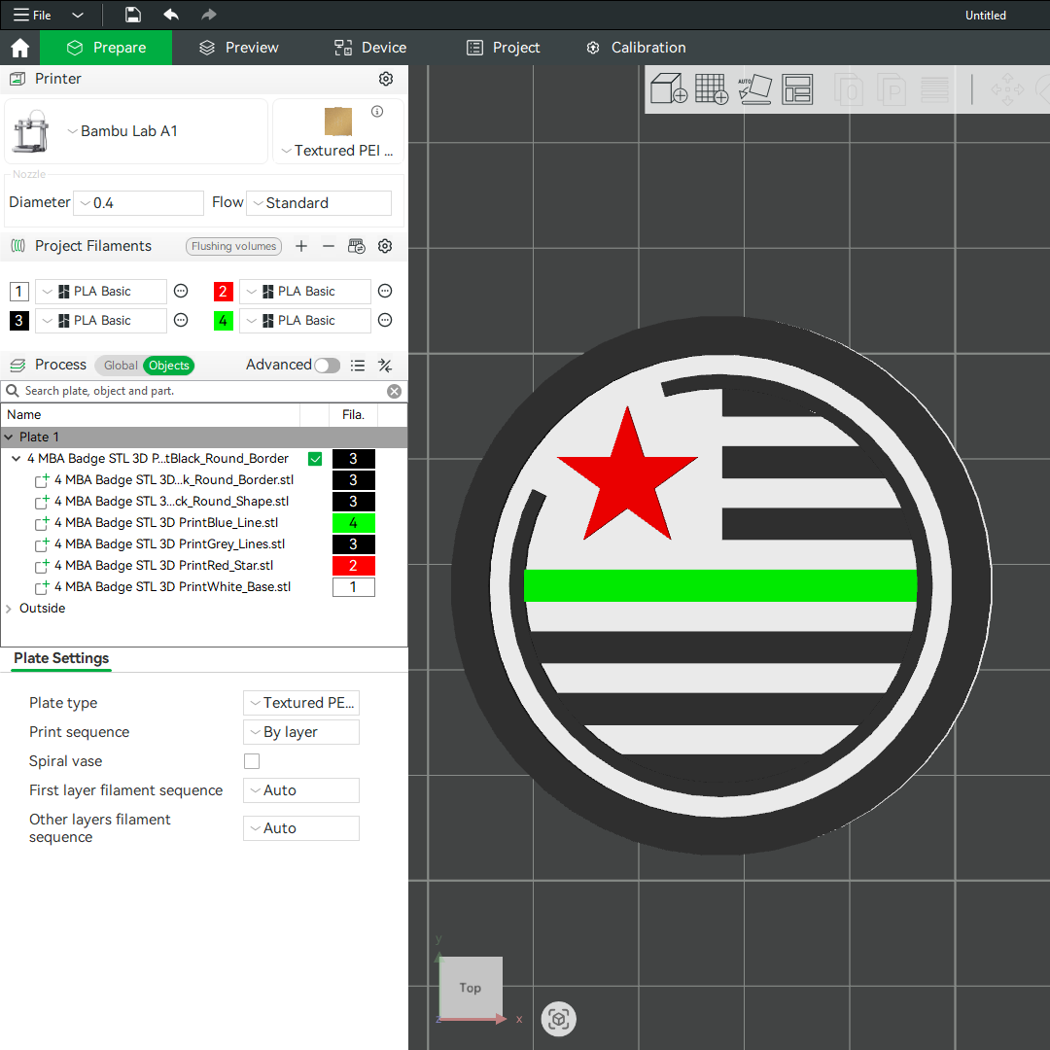
Task: Click the Add cube primitive toolbar icon
Action: [x=668, y=89]
